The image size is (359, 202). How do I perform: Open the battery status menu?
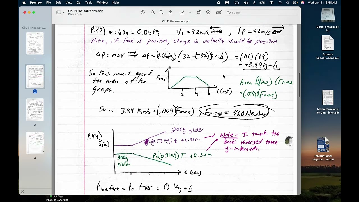(262, 3)
